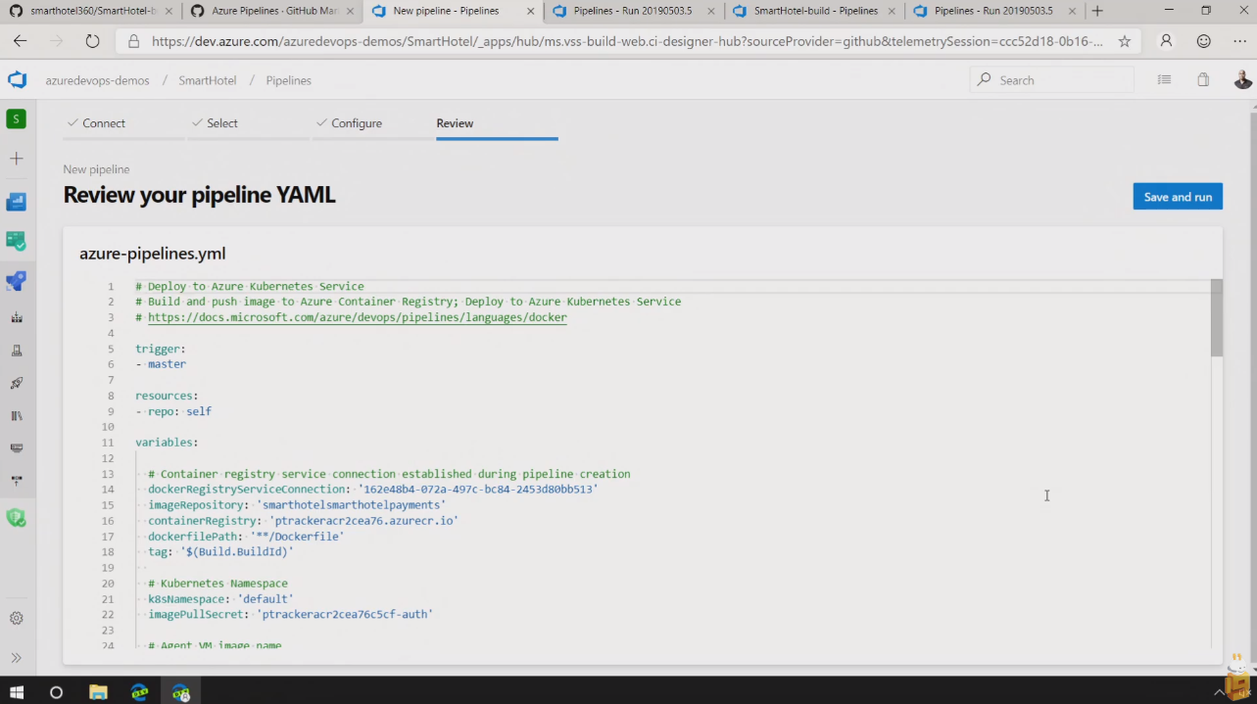Open Releases rocket icon in the sidebar
This screenshot has width=1257, height=704.
pyautogui.click(x=16, y=383)
